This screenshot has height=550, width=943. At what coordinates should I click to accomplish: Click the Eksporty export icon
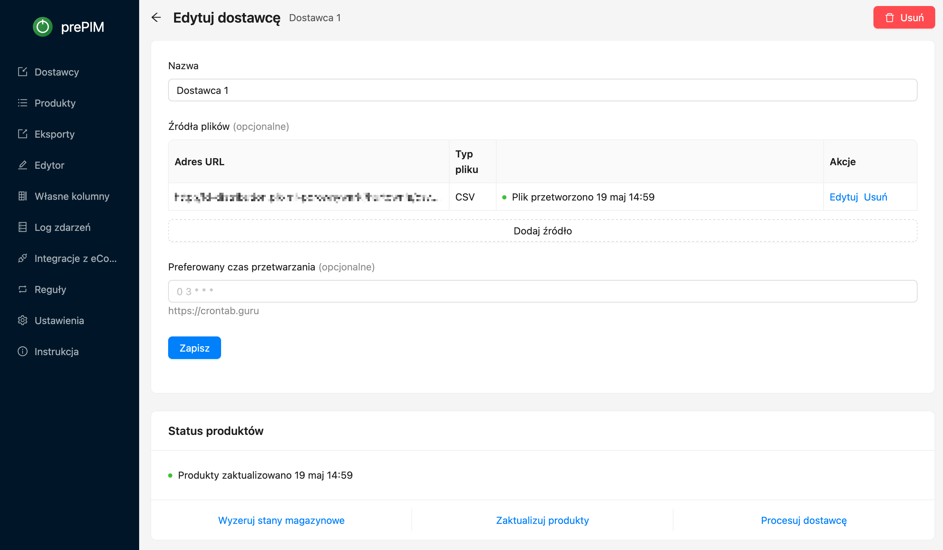pyautogui.click(x=23, y=134)
